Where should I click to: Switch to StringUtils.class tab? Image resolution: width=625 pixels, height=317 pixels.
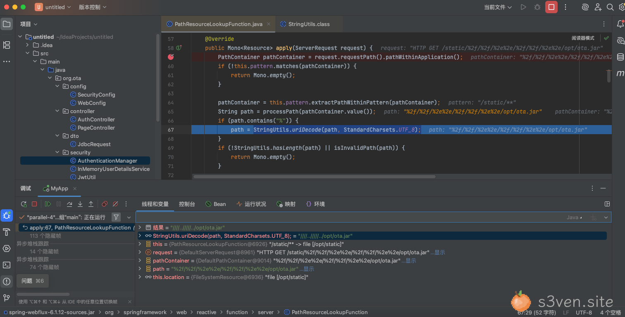pyautogui.click(x=305, y=24)
